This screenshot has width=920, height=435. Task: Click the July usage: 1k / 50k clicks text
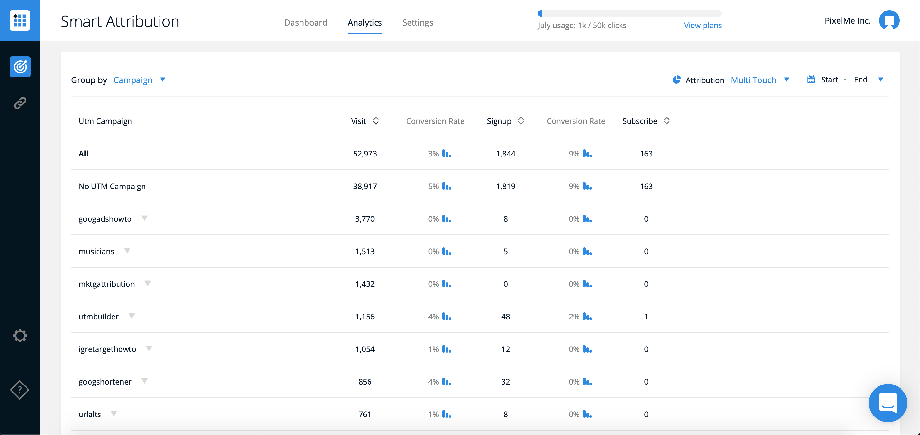tap(582, 25)
